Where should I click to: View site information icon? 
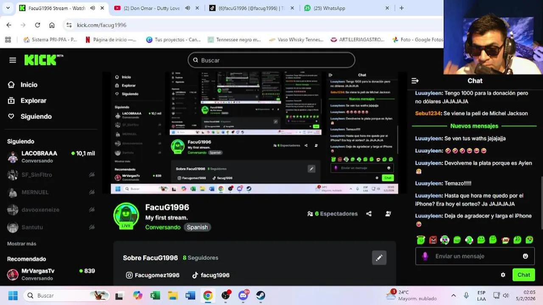click(x=69, y=25)
